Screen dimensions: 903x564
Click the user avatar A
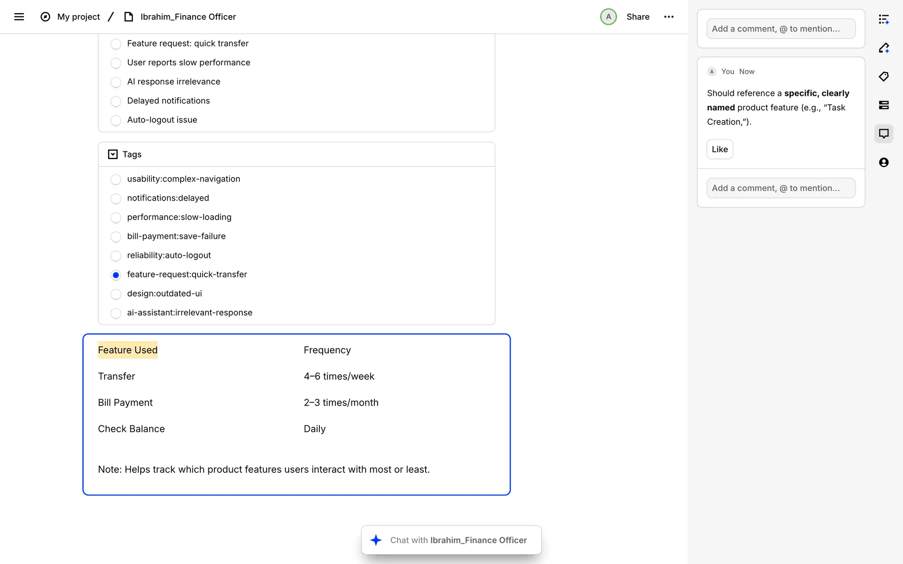[608, 17]
